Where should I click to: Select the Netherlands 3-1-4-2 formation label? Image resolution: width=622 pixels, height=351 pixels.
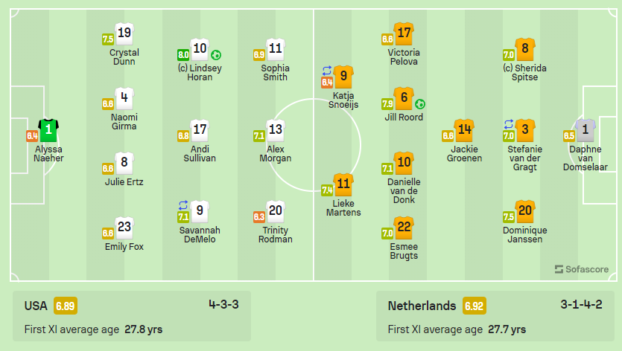coord(581,305)
